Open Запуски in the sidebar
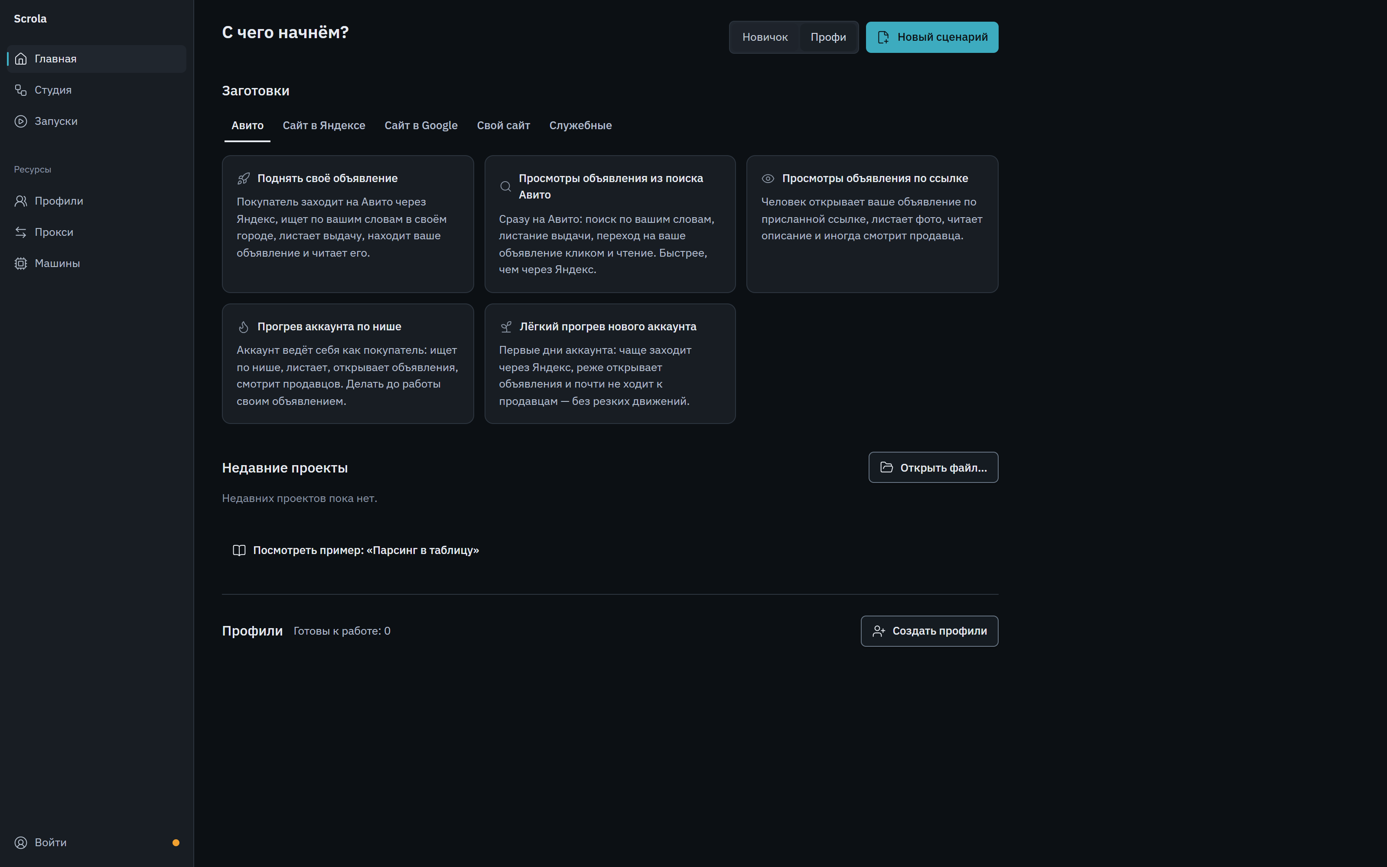Image resolution: width=1387 pixels, height=867 pixels. point(97,121)
